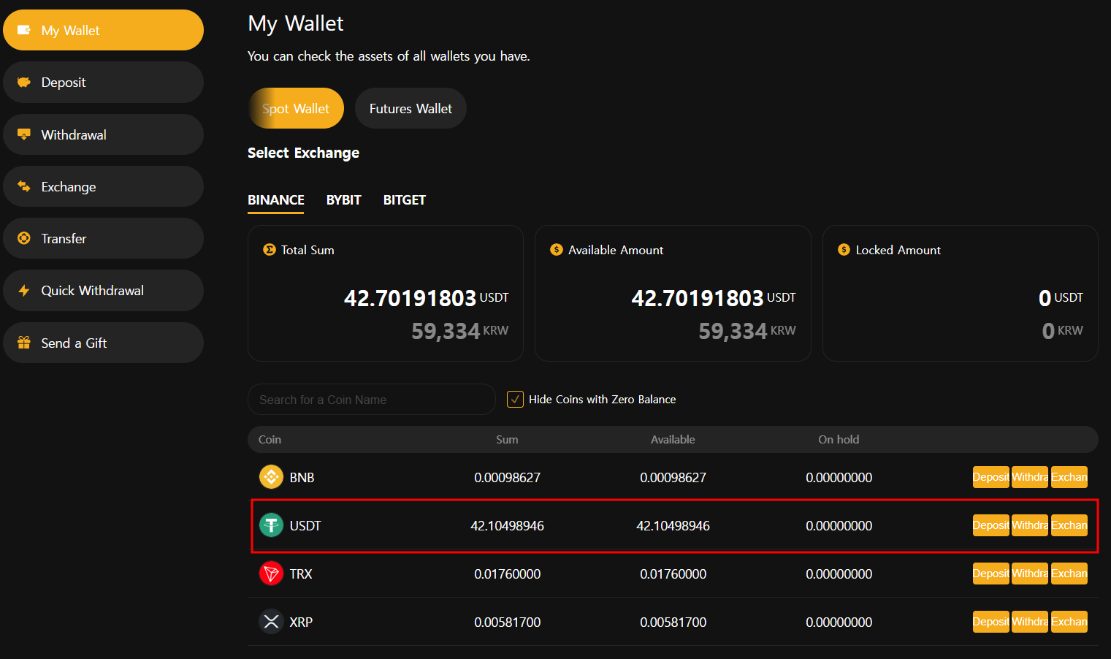Switch to the Futures Wallet

411,109
